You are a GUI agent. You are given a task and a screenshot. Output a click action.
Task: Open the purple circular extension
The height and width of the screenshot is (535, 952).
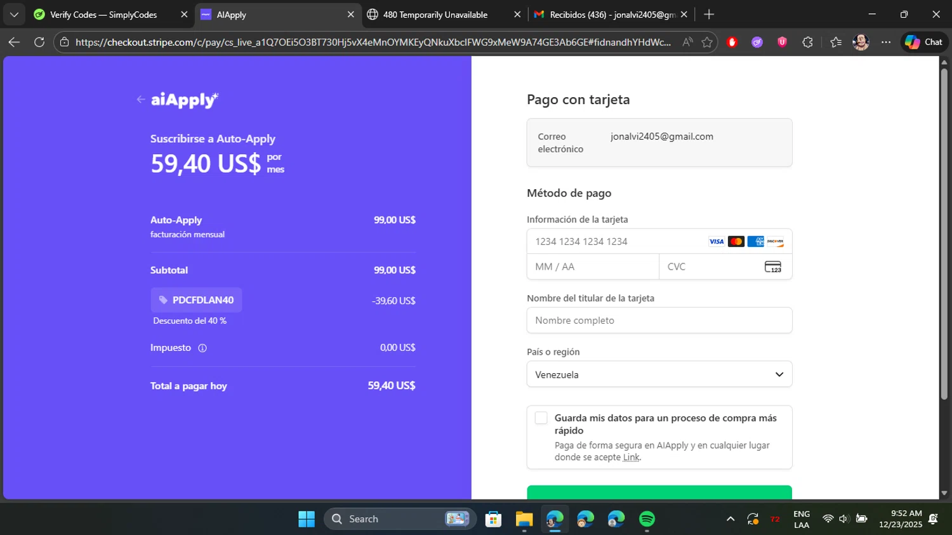[757, 42]
